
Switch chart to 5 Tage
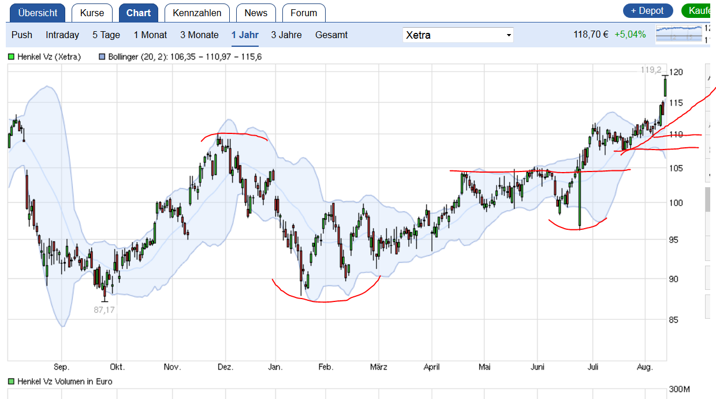106,35
